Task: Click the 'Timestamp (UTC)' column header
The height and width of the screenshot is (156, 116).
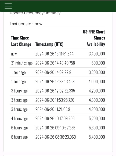Action: pos(49,44)
